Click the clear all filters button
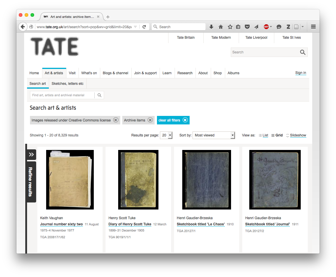 coord(173,120)
